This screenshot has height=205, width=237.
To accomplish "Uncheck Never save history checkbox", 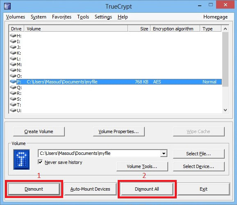I will point(40,162).
